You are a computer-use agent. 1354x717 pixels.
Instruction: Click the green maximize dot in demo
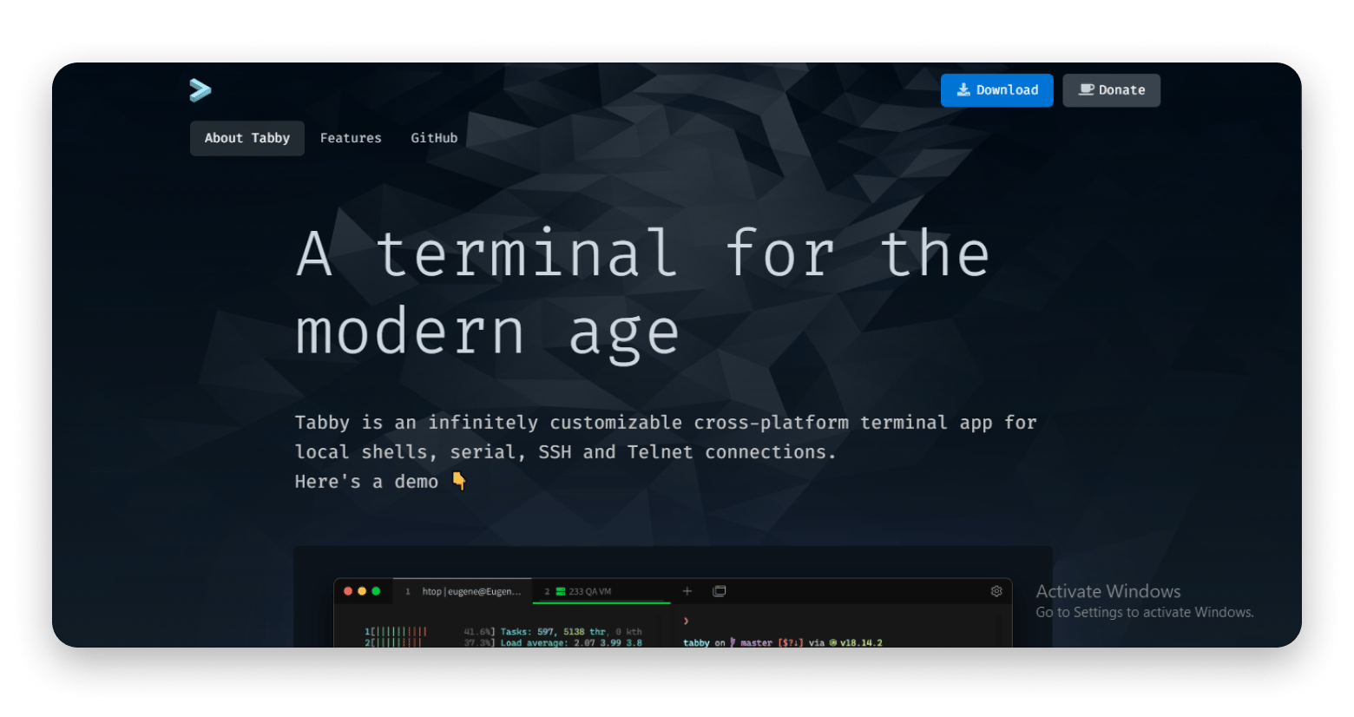pos(376,591)
